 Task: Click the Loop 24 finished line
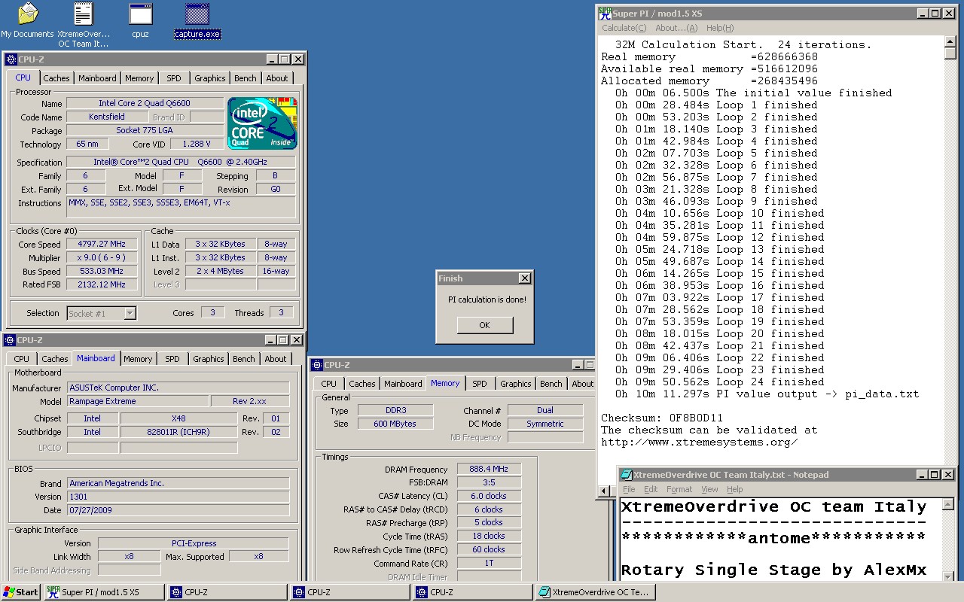(x=719, y=382)
